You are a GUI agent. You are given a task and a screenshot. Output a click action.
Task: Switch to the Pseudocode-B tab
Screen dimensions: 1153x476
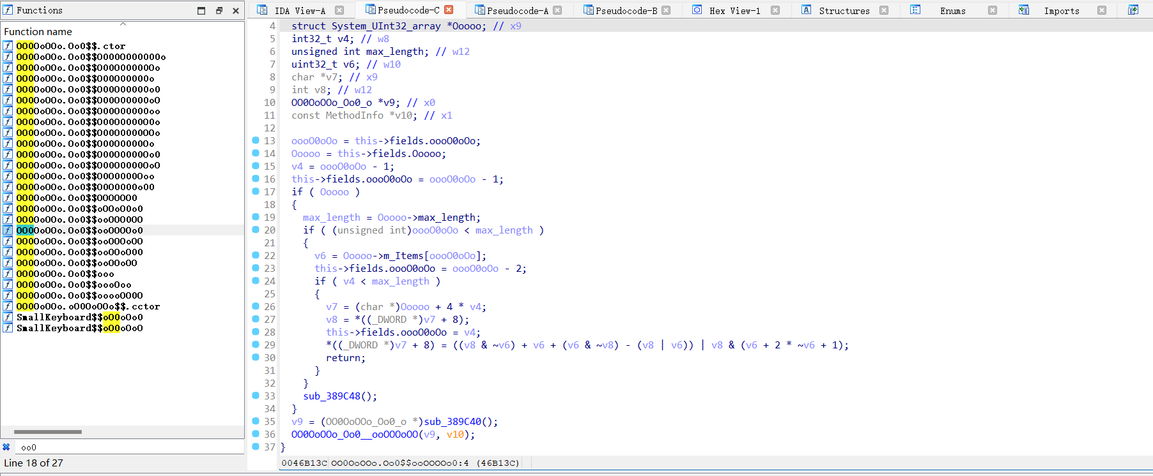click(626, 10)
